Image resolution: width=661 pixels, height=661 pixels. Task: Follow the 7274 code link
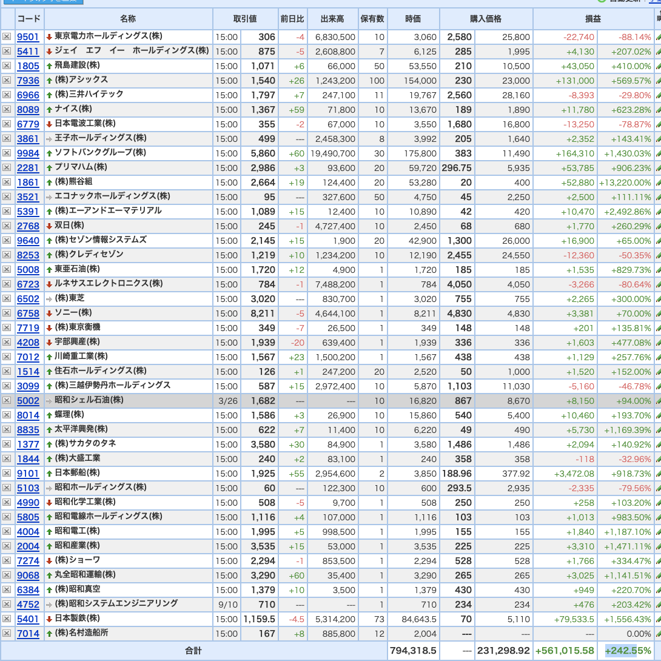tap(28, 561)
